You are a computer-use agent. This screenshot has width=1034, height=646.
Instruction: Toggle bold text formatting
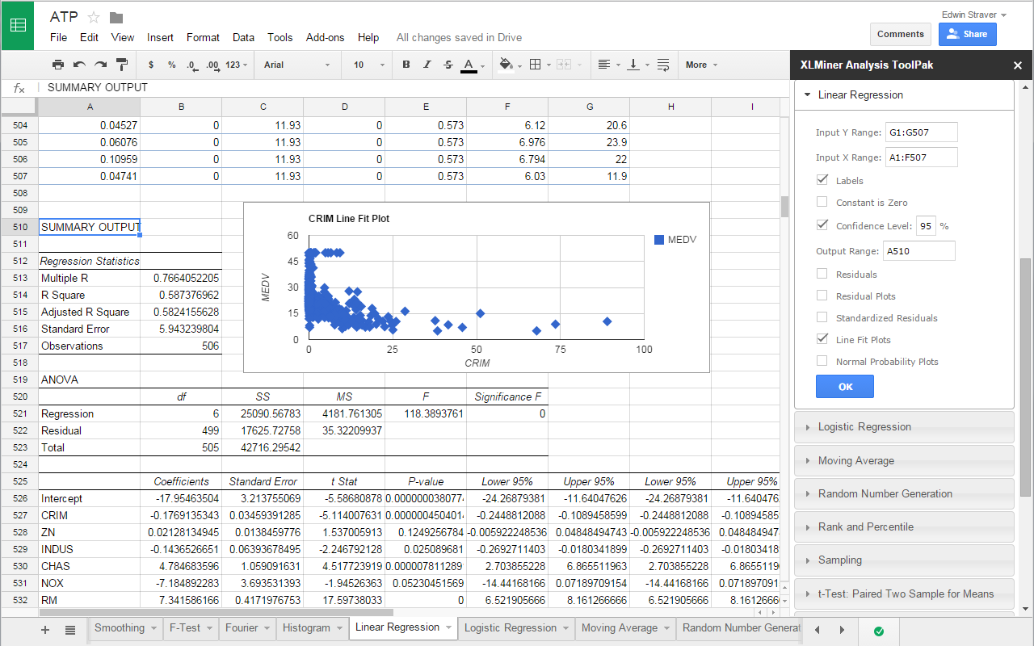coord(406,65)
